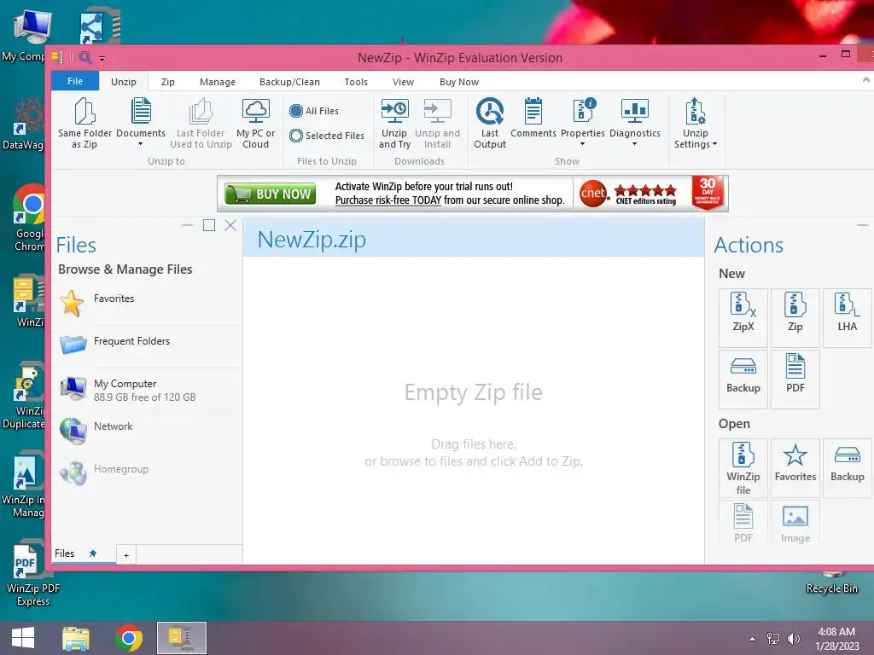
Task: Open the quick access toolbar customize arrow
Action: (102, 59)
